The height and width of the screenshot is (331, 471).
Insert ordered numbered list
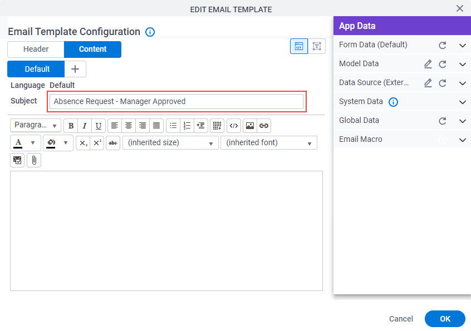(187, 126)
